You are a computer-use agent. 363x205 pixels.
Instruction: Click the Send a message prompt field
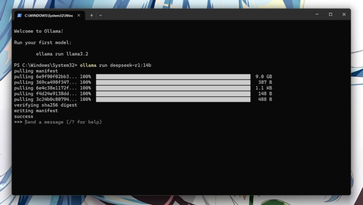coord(64,122)
